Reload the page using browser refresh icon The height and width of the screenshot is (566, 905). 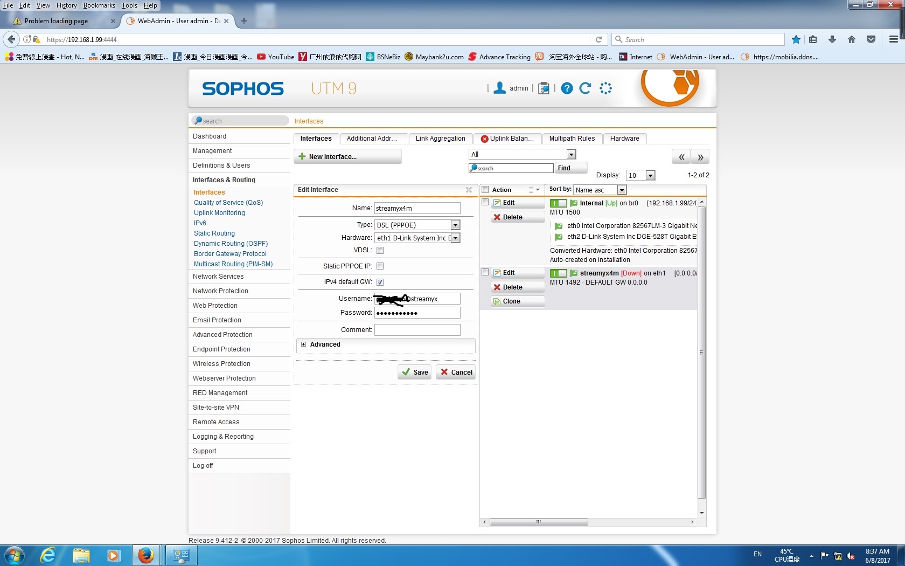coord(598,39)
